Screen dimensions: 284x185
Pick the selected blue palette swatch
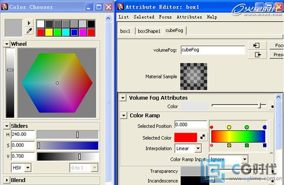pyautogui.click(x=74, y=32)
